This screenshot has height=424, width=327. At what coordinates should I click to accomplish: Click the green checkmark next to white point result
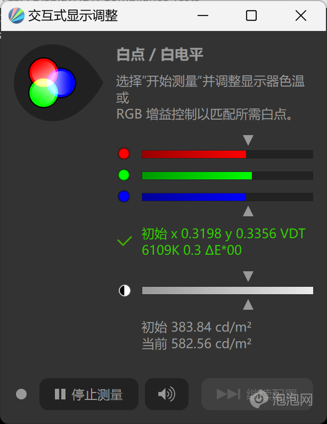125,241
